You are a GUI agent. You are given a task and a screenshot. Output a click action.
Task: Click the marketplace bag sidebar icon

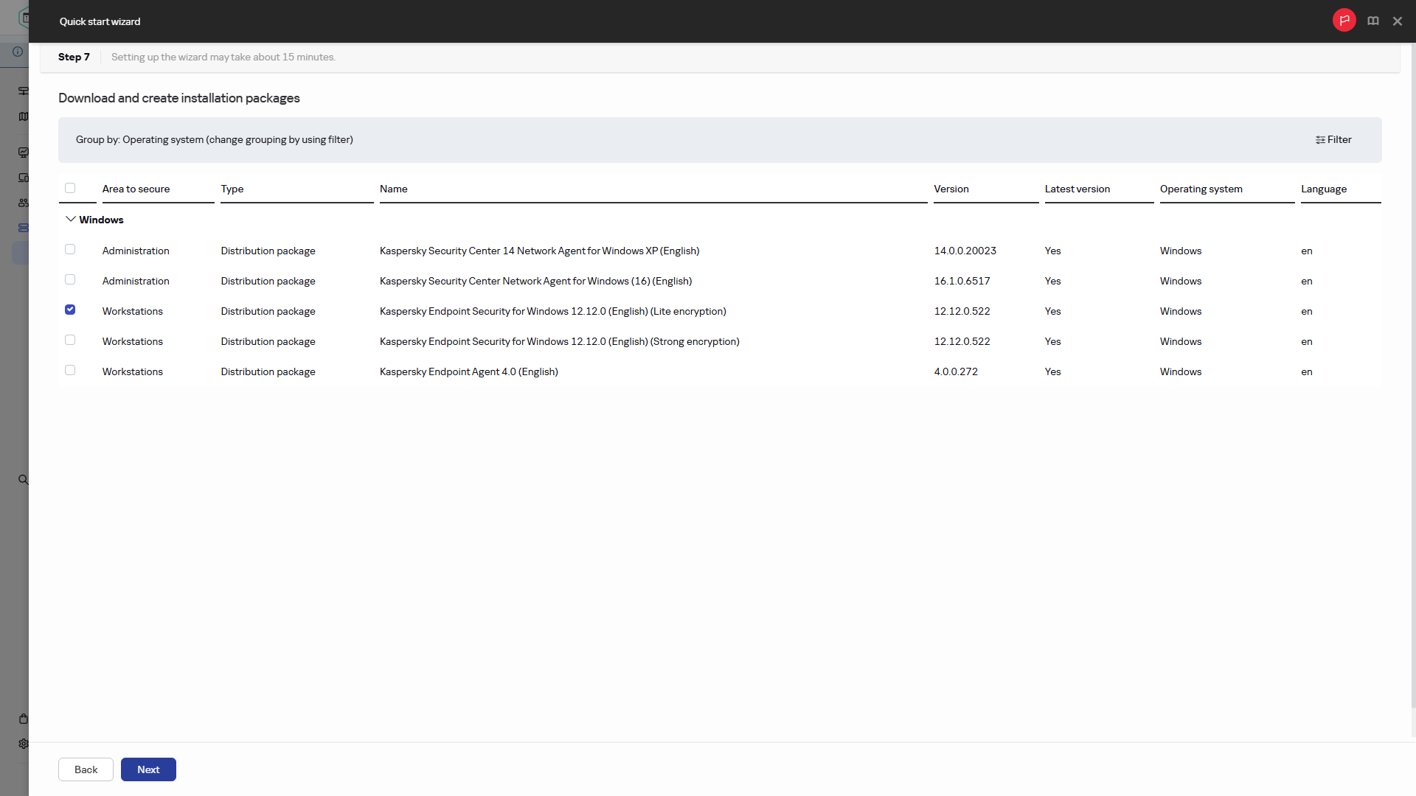24,719
